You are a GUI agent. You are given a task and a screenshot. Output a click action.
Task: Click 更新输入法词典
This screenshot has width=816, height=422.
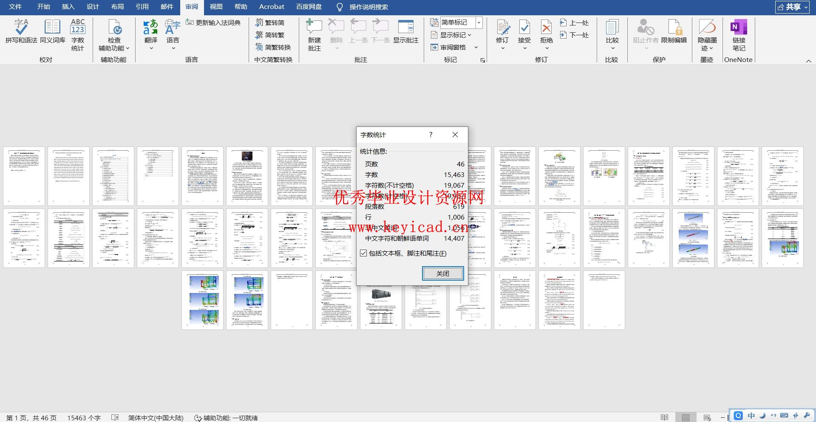click(x=213, y=23)
